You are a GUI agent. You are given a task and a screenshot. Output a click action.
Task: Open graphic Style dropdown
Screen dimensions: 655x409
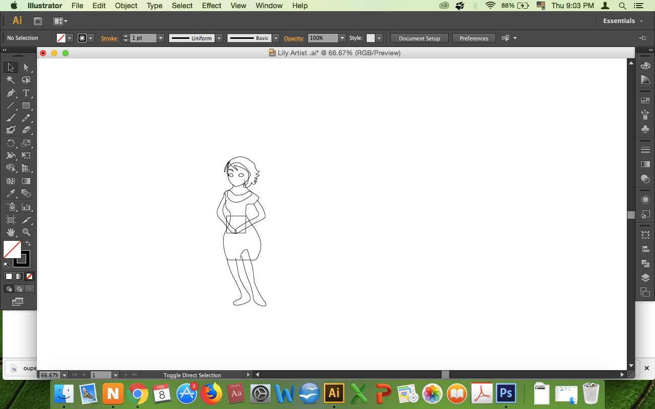tap(379, 38)
